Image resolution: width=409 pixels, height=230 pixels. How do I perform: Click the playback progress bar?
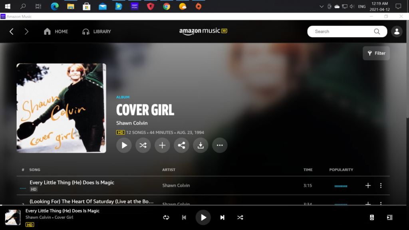point(203,205)
